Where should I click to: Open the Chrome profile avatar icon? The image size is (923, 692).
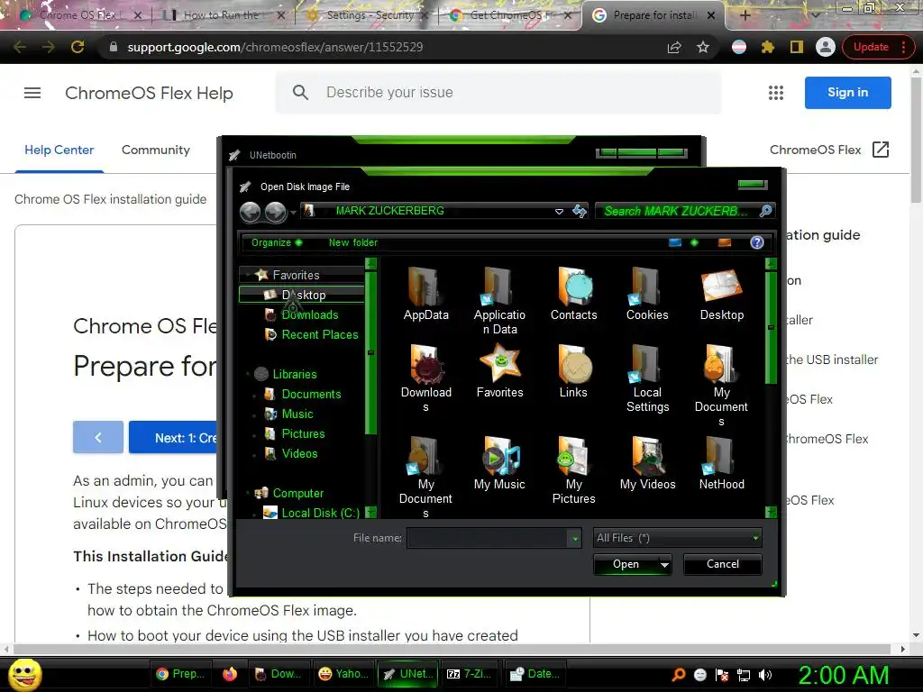[826, 47]
